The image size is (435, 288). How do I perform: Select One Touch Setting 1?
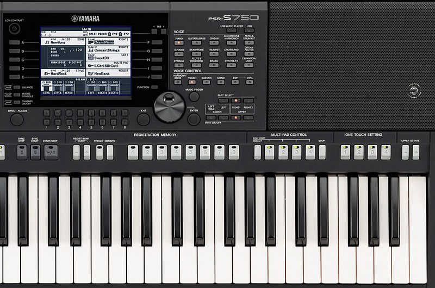(x=345, y=152)
